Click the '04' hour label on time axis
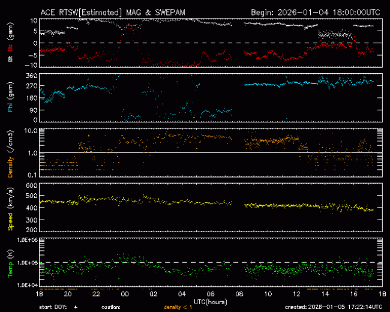Screen dimensions: 390x312 182,294
